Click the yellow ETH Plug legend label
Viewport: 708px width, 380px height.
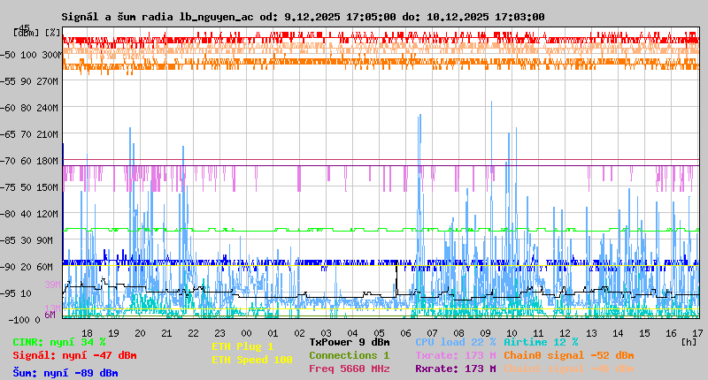pyautogui.click(x=242, y=346)
